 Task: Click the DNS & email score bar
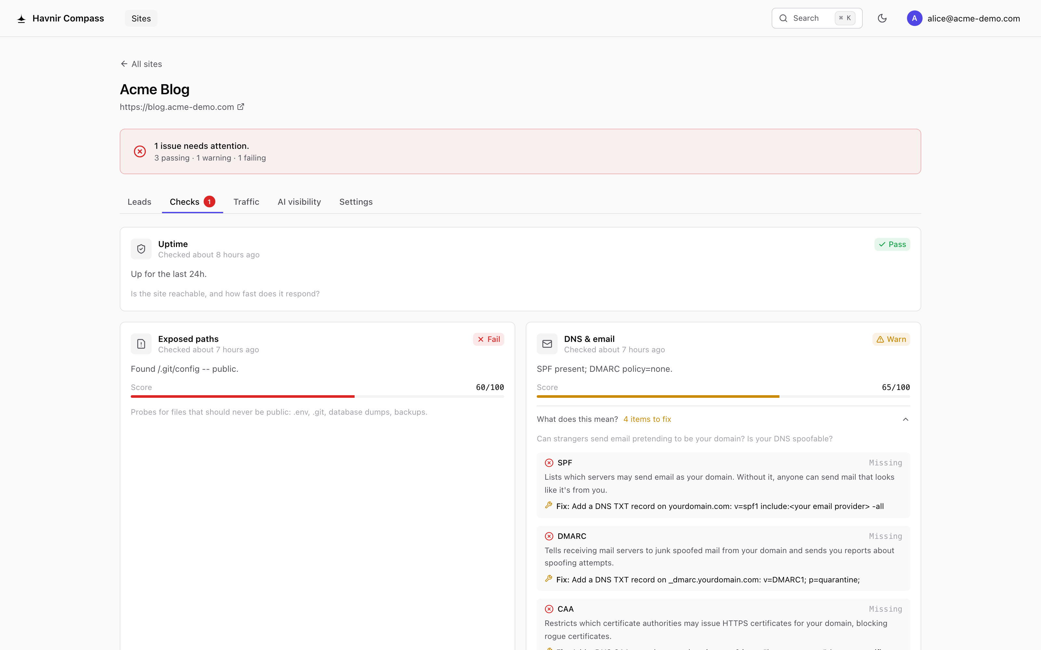pos(723,396)
